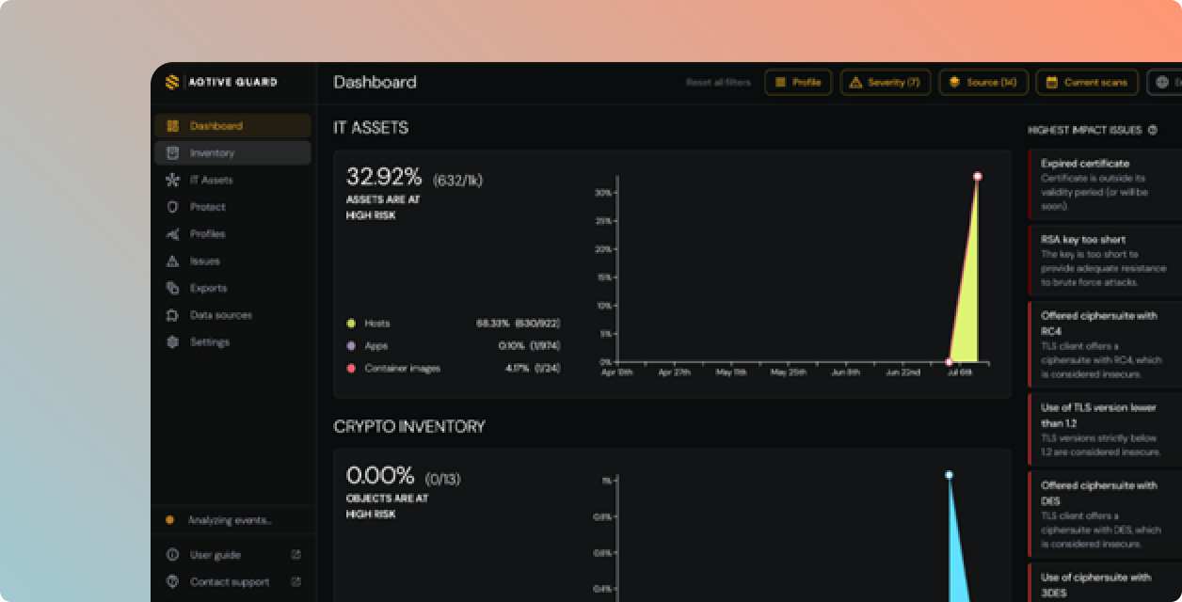
Task: Open the Severity (7) filter
Action: pyautogui.click(x=885, y=83)
